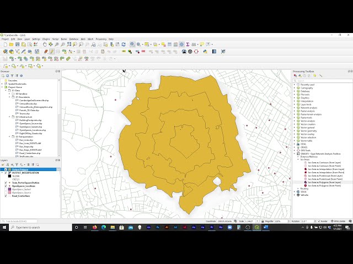Show the OpenSpace_Source layer
Viewport: 353px width, 264px height.
coord(6,193)
